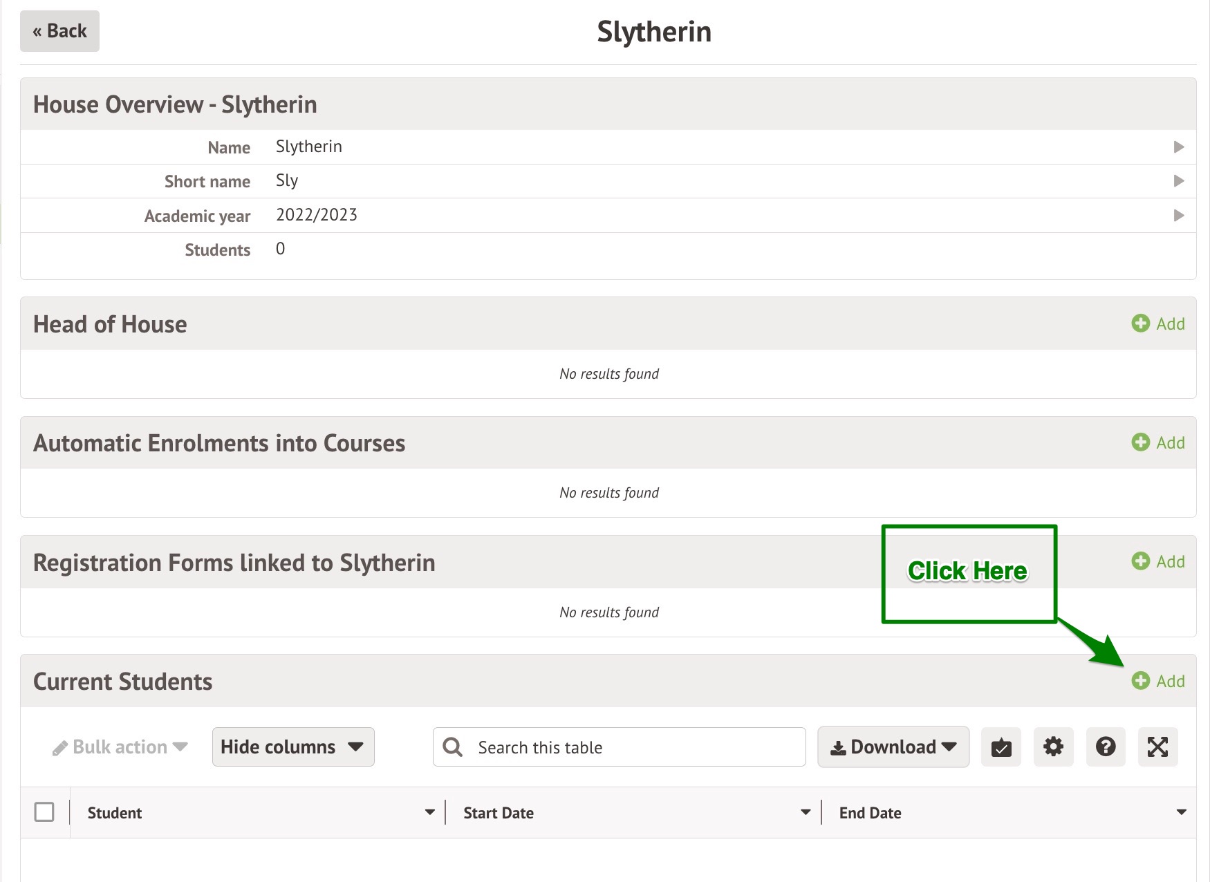Open the Hide columns dropdown

point(293,747)
